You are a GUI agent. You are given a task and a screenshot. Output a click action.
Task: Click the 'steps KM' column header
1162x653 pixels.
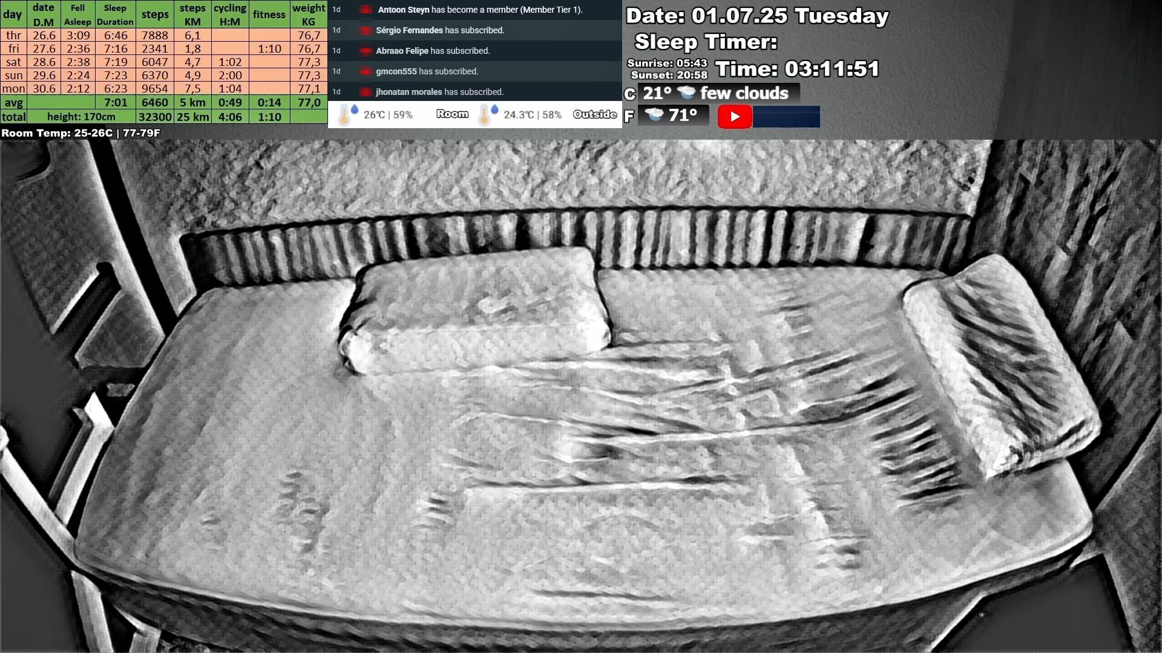192,15
